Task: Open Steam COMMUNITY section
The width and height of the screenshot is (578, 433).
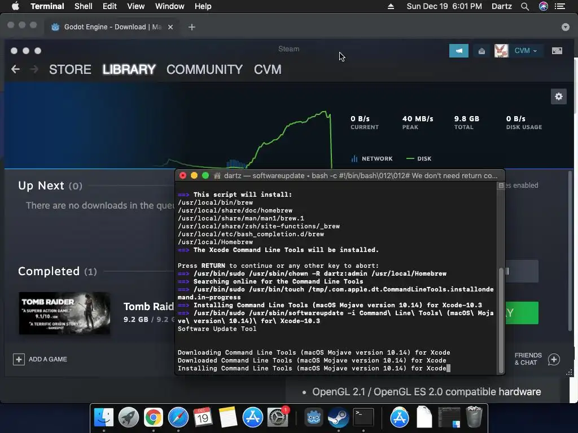Action: pyautogui.click(x=204, y=69)
